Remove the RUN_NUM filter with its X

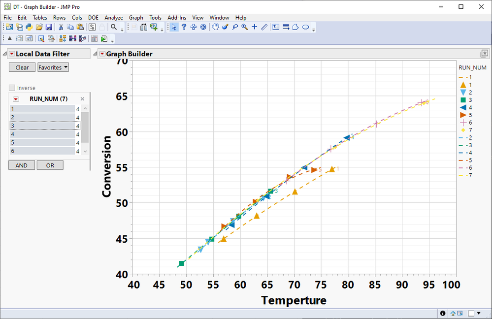click(x=83, y=99)
